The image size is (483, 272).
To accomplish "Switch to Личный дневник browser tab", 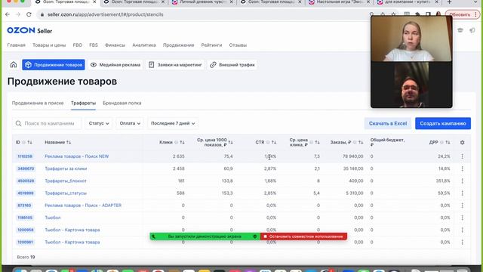I will click(x=203, y=2).
